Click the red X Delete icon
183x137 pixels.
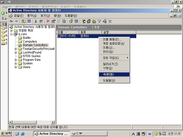[48, 21]
